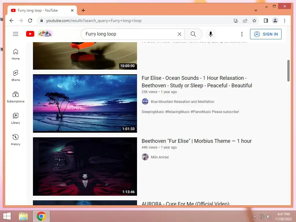Click the Chrome taskbar icon
This screenshot has height=222, width=296.
tap(41, 216)
